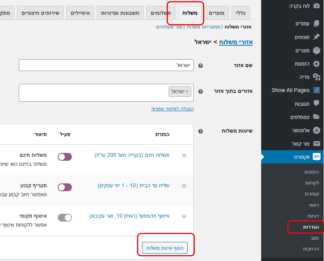Image resolution: width=324 pixels, height=261 pixels.
Task: Open the לוח בקרה dashboard icon
Action: [x=316, y=6]
